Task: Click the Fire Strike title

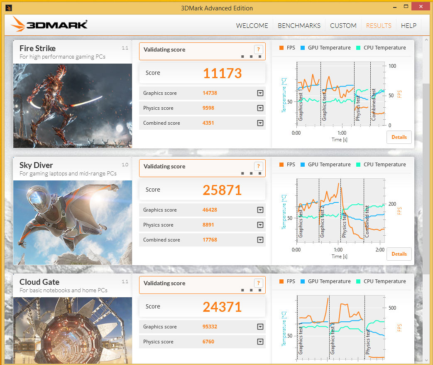Action: [37, 48]
